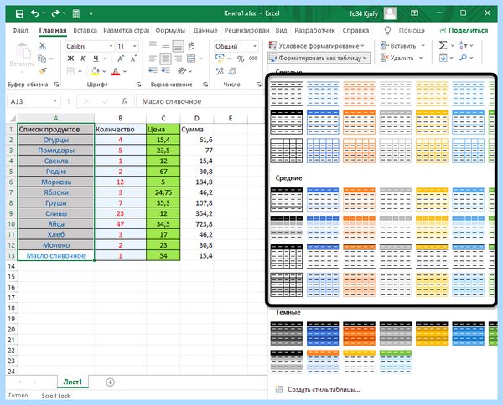Viewport: 503px width, 405px height.
Task: Pick the first blue medium table style
Action: (323, 200)
